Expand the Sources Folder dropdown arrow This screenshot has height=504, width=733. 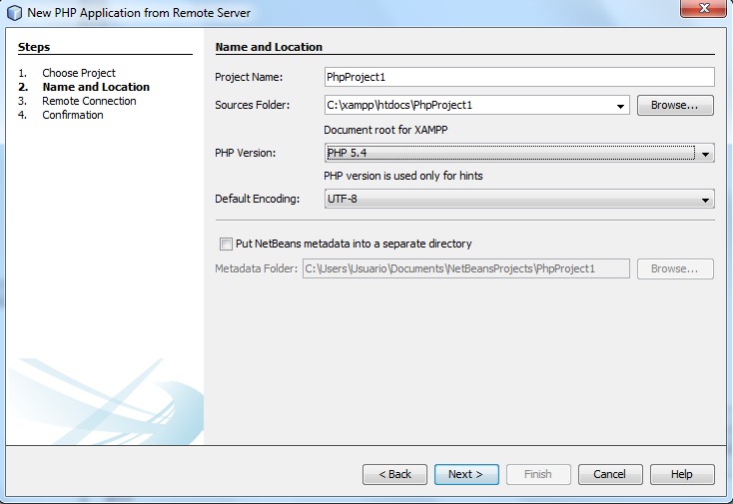tap(620, 105)
